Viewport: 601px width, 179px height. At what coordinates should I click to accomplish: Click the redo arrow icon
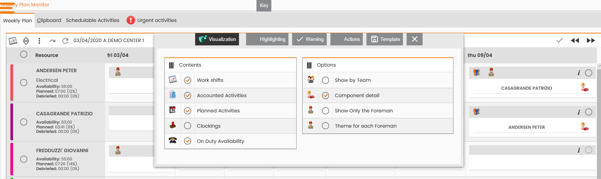52,41
